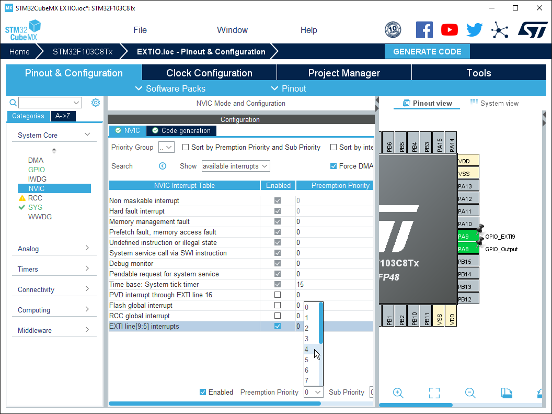Disable EXTI line[9:5] interrupts checkbox
Screen dimensions: 552x414
click(278, 326)
